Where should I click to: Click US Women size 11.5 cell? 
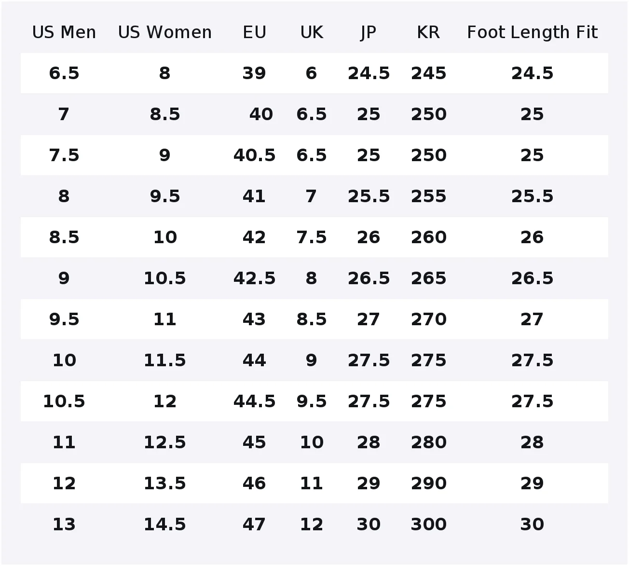(164, 360)
